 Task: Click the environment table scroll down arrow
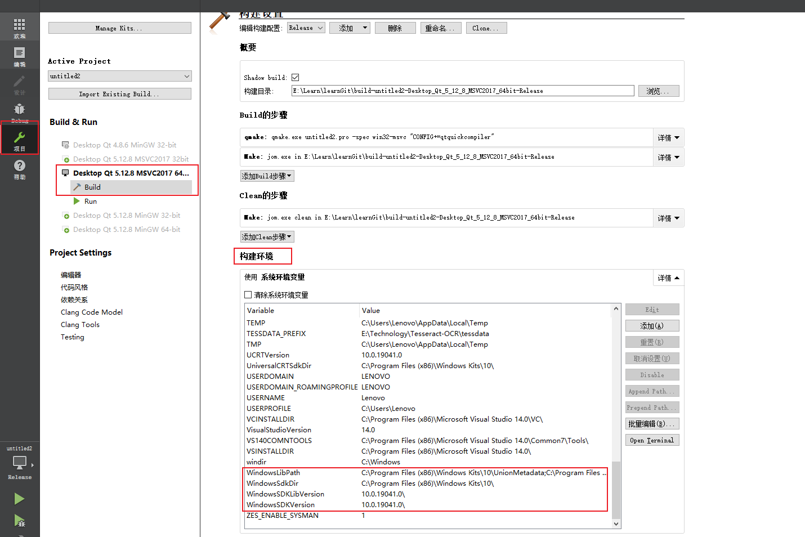tap(616, 524)
